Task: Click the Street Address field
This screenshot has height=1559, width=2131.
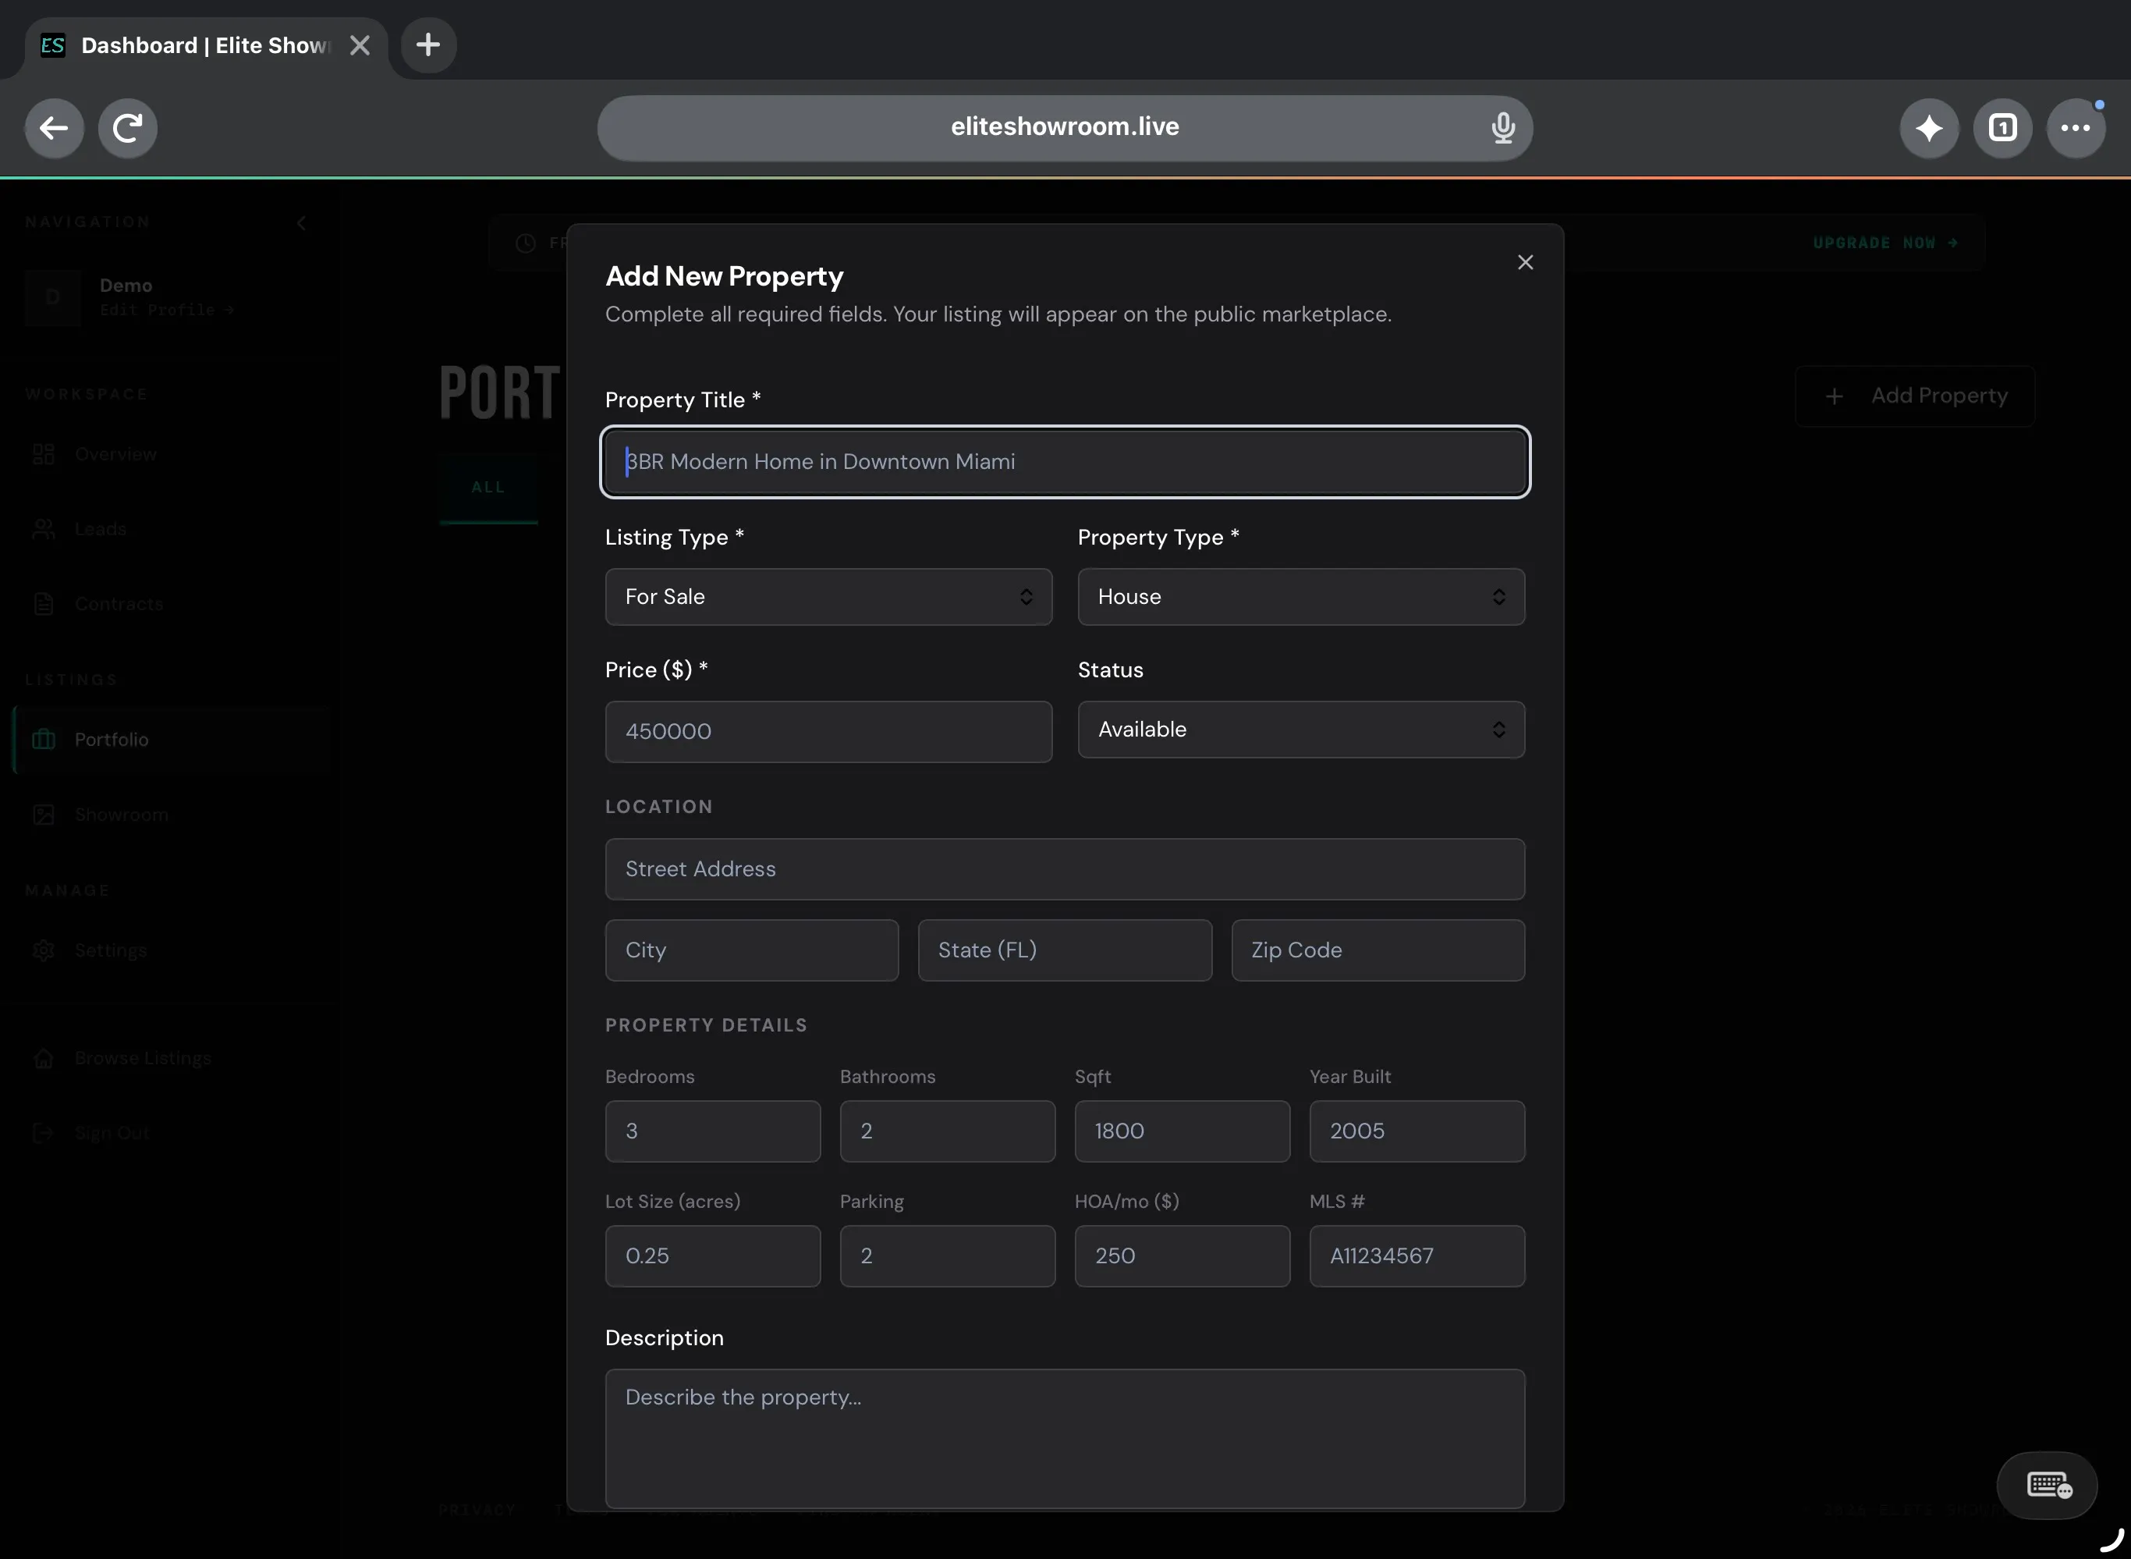Action: click(x=1065, y=869)
